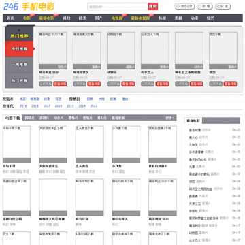245x245 pixels.
Task: Filter by 欧美 region
Action: 113,99
